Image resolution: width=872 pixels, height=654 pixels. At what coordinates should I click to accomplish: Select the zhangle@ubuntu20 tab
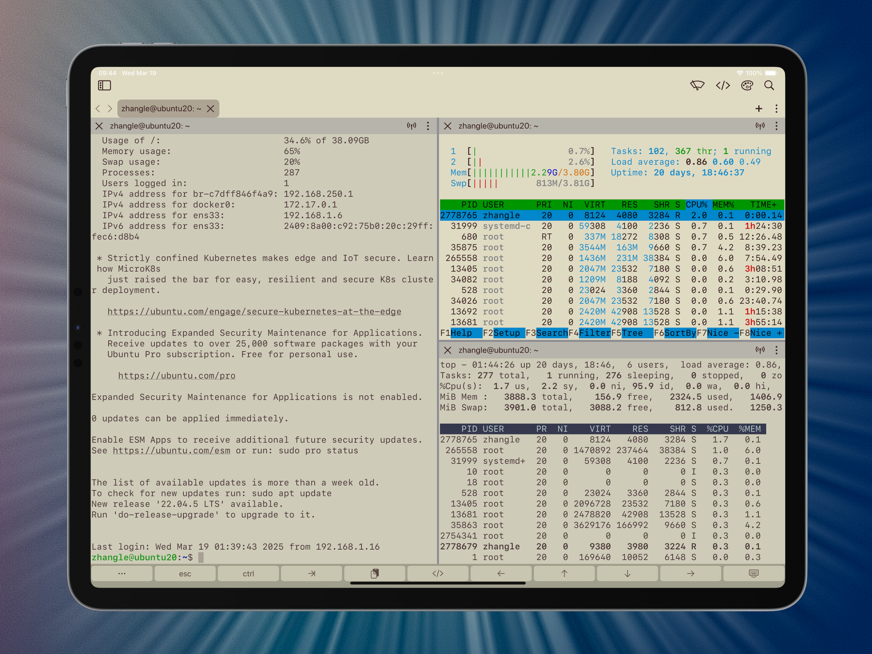coord(161,109)
